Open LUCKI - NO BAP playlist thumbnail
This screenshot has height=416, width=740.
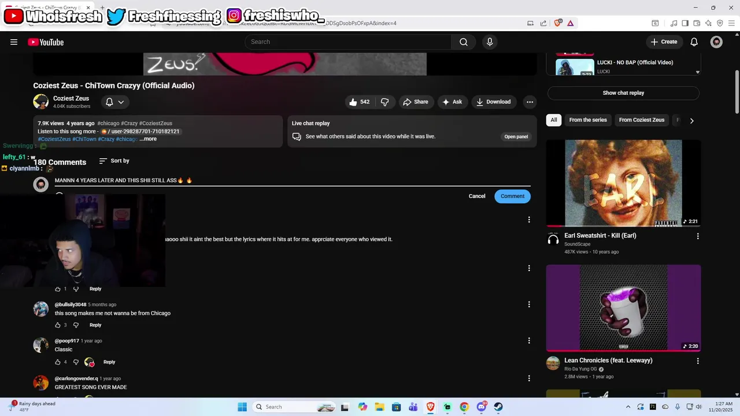pos(575,68)
